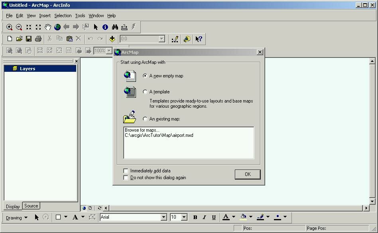Open the Window menu
This screenshot has width=378, height=233.
[96, 16]
